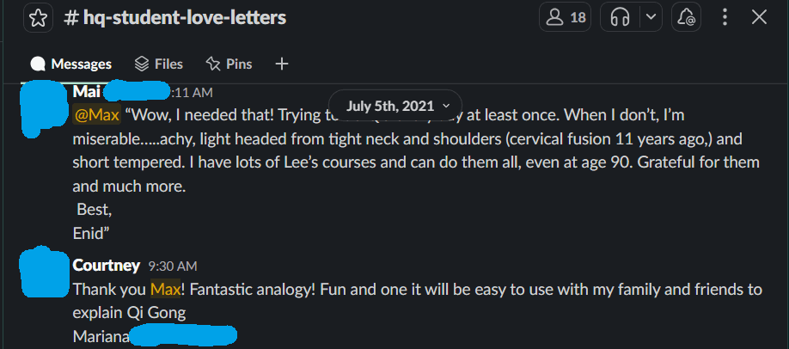Add a new tab with plus icon

(281, 64)
